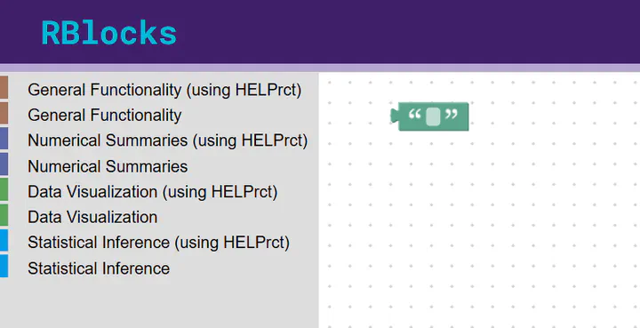Click green swatch beside plain Data Visualization

tap(4, 215)
